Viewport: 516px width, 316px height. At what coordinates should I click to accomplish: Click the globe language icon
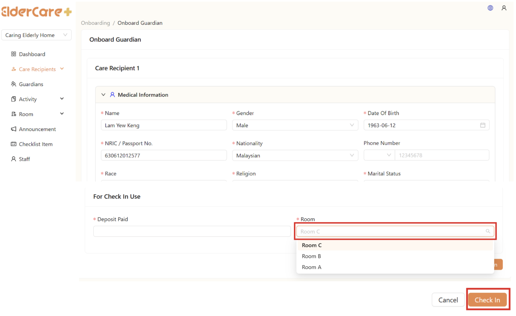tap(490, 8)
